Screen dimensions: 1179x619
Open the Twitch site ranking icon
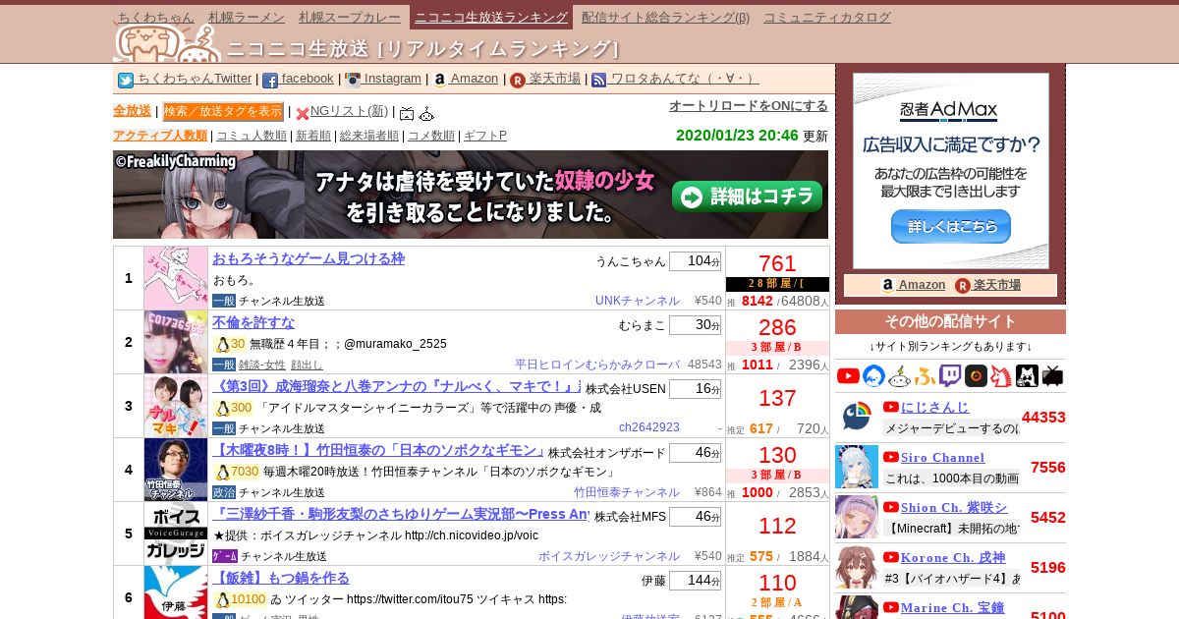pyautogui.click(x=950, y=375)
